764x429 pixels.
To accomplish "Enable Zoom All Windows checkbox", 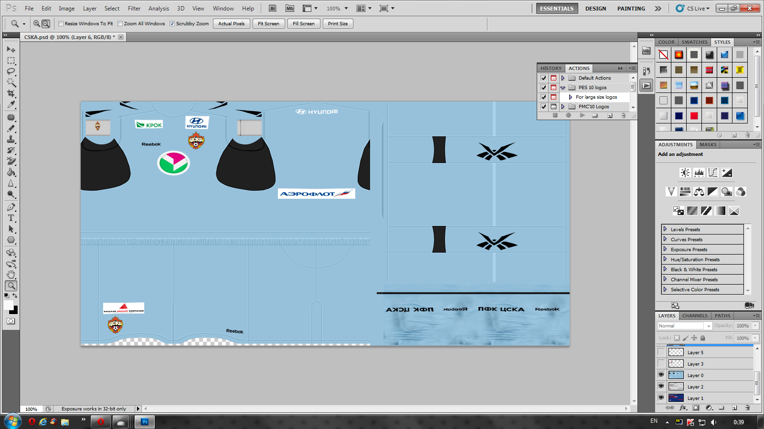I will (x=120, y=23).
